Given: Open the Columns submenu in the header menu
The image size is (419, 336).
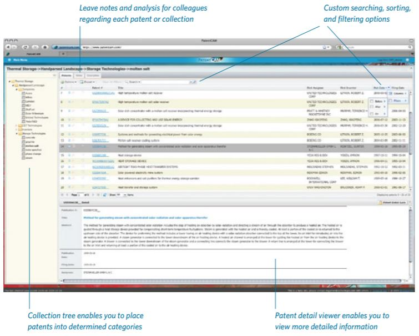Looking at the screenshot, I should click(398, 93).
